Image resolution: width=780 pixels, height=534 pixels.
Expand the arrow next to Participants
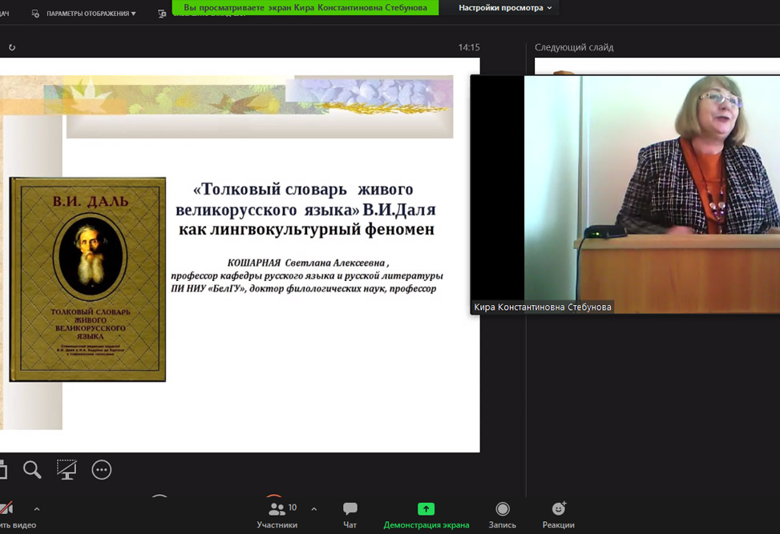pyautogui.click(x=313, y=509)
